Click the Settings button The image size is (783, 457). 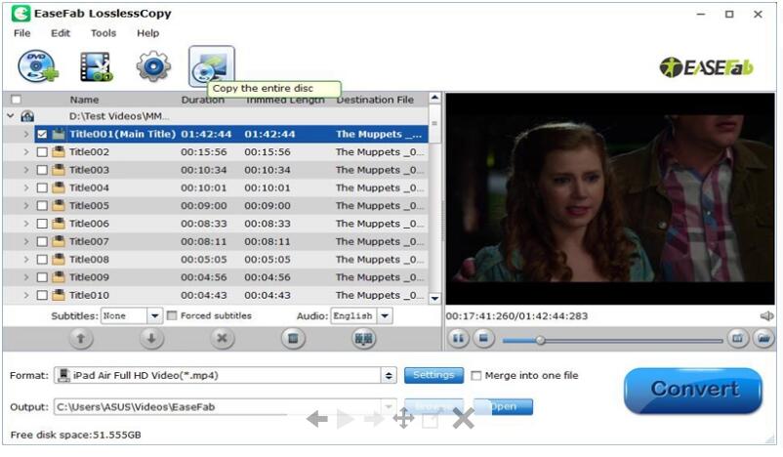click(x=433, y=375)
